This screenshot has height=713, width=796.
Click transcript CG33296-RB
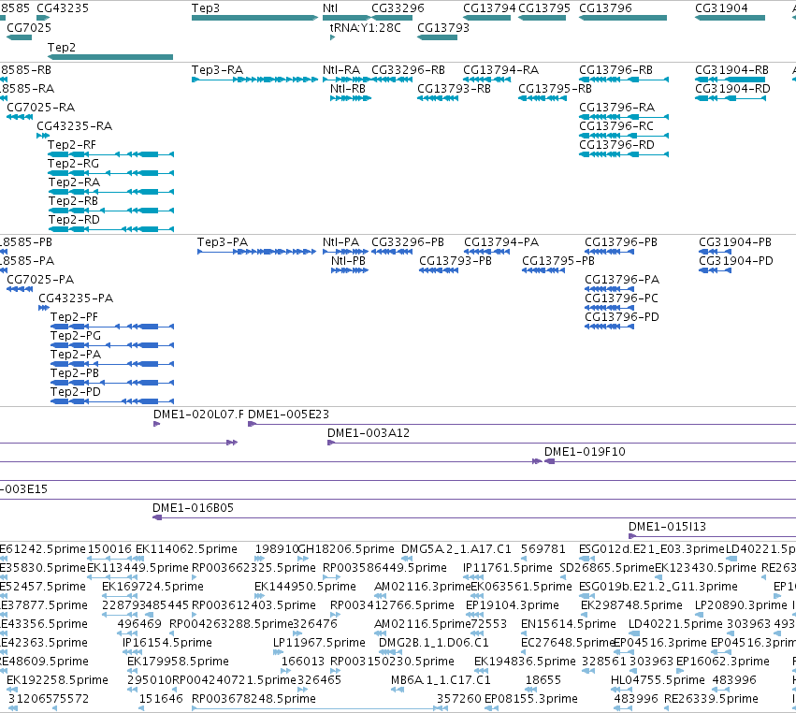392,80
